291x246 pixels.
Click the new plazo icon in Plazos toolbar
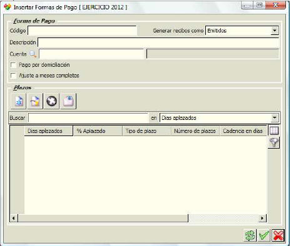pyautogui.click(x=19, y=101)
